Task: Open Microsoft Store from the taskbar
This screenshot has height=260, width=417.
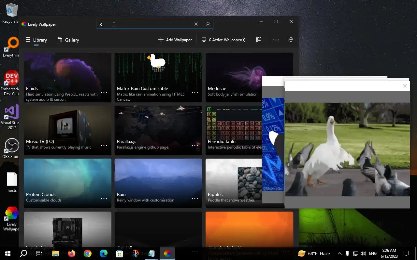Action: tap(120, 253)
